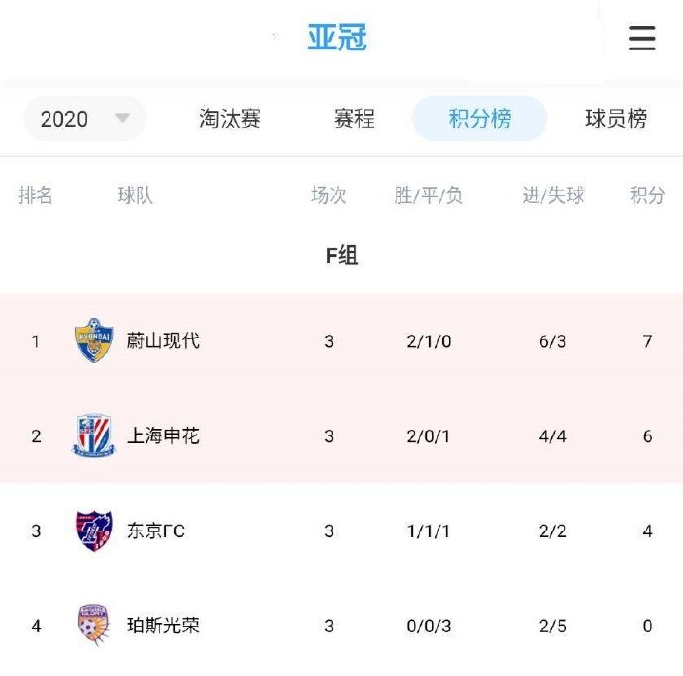The width and height of the screenshot is (683, 676).
Task: Click the Ulsan Hyundai team crest
Action: (94, 340)
